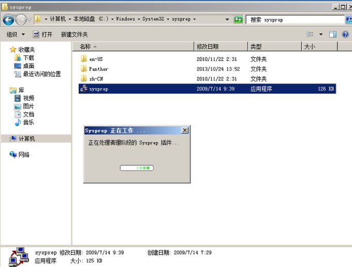Viewport: 352px width, 267px height.
Task: Select 下载 in favorites sidebar
Action: pos(28,58)
